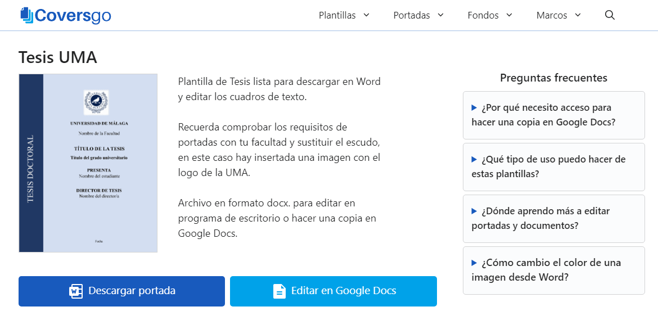The height and width of the screenshot is (320, 658).
Task: Open the Portadas menu item
Action: (x=412, y=16)
